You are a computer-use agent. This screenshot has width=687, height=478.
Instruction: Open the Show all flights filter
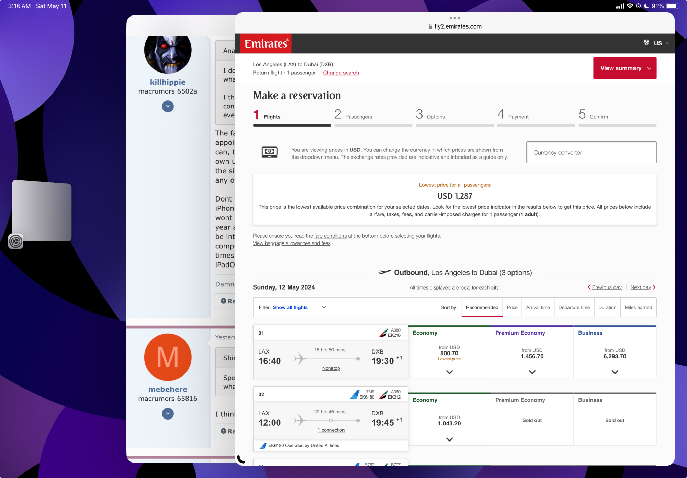tap(292, 307)
